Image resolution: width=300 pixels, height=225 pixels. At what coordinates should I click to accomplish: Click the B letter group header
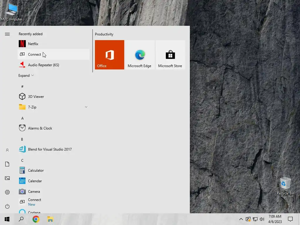[22, 139]
